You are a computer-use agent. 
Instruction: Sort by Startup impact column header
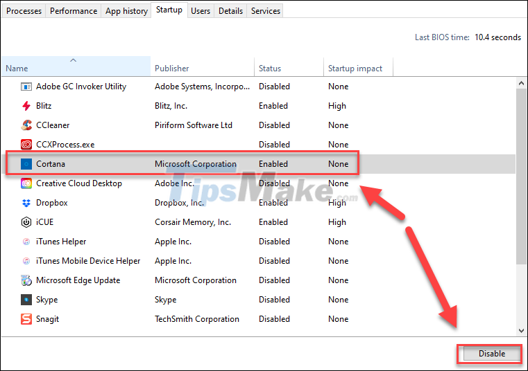pos(358,66)
